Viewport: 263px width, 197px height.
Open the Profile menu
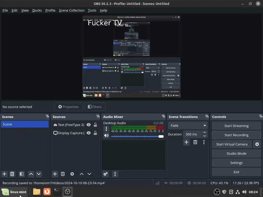click(50, 10)
